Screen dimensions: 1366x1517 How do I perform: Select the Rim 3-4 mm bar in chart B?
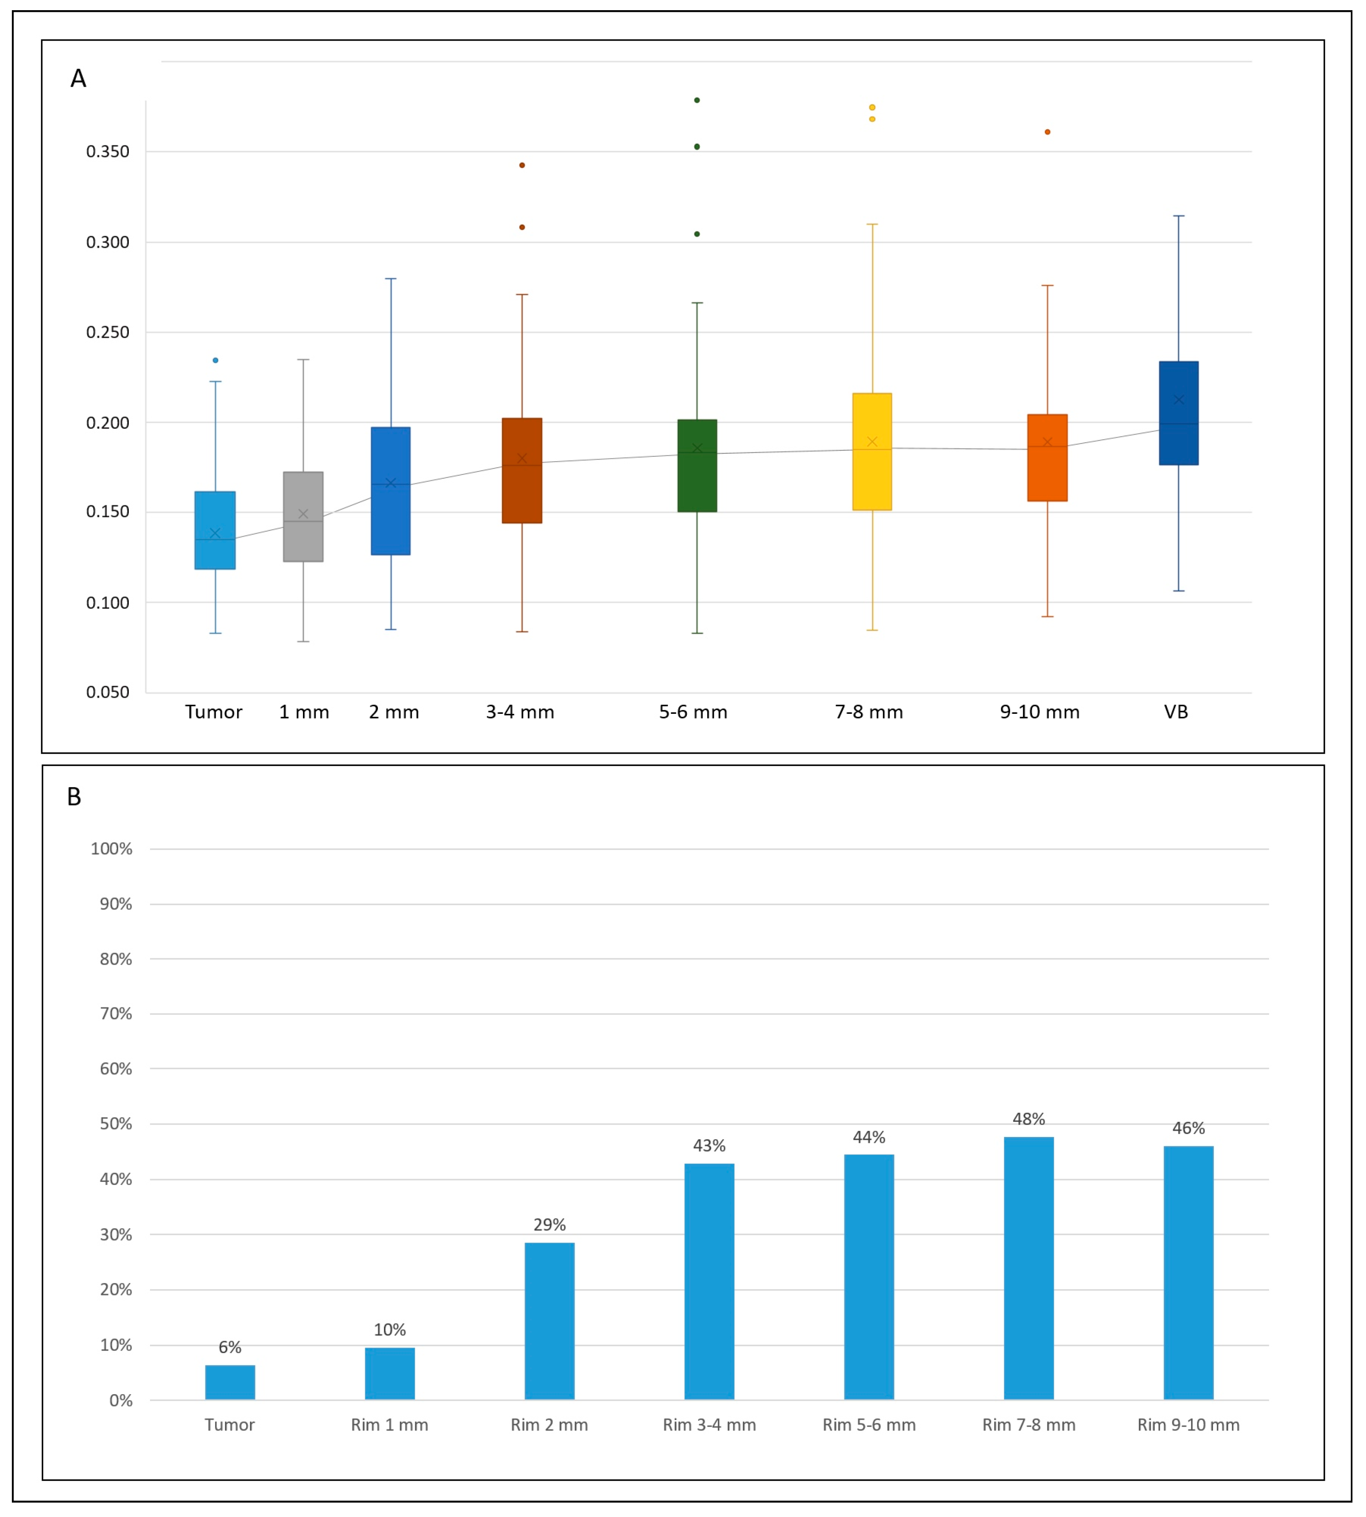pos(709,1281)
